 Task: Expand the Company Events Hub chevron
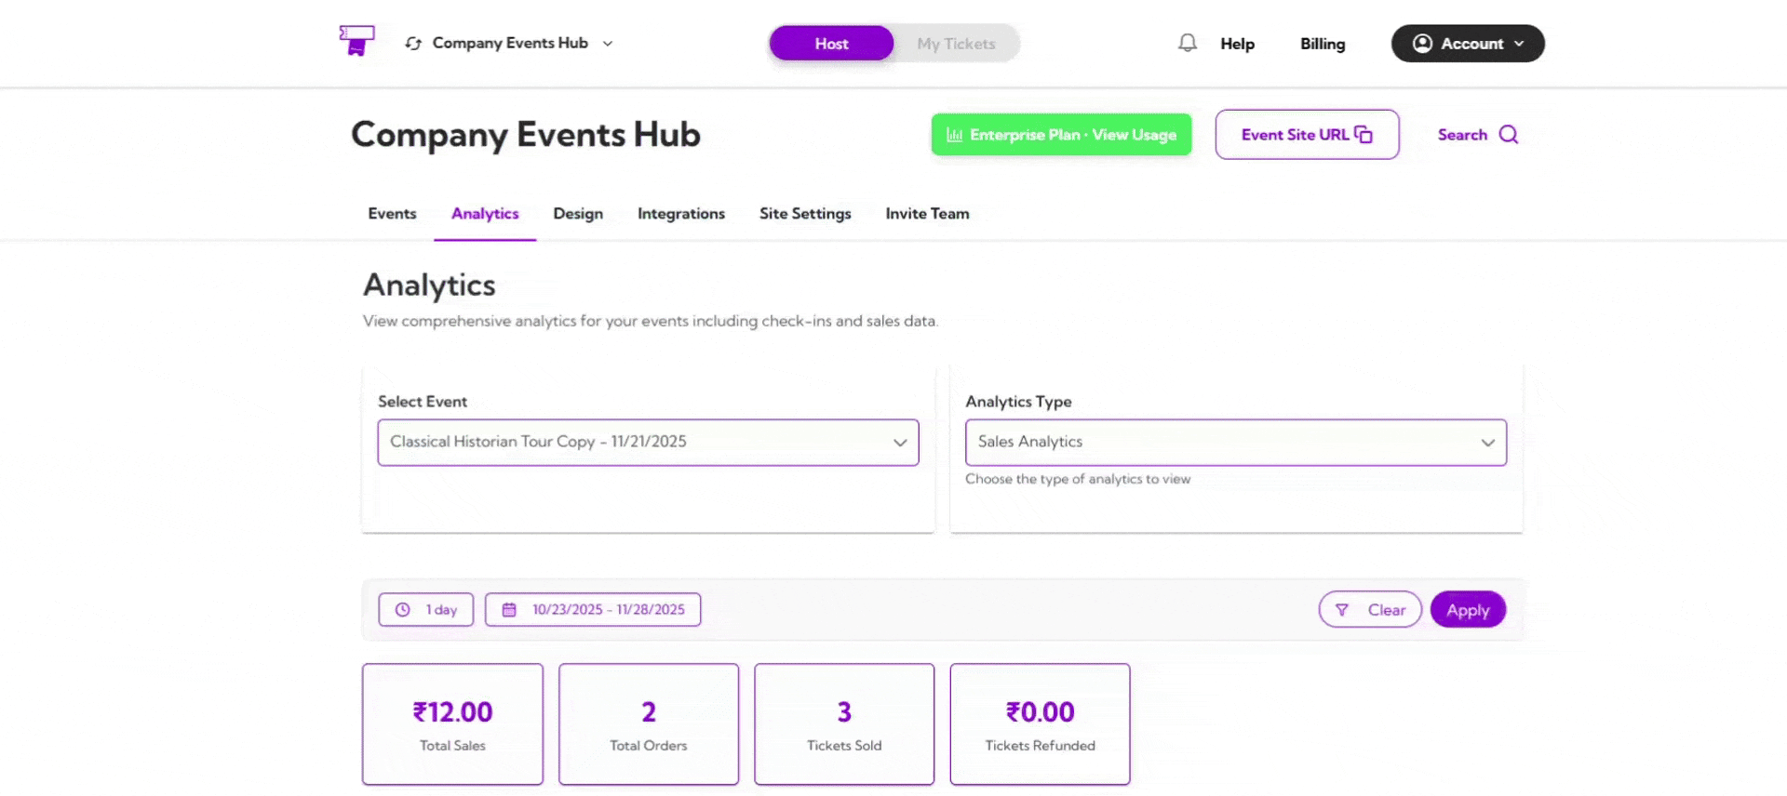(x=608, y=44)
